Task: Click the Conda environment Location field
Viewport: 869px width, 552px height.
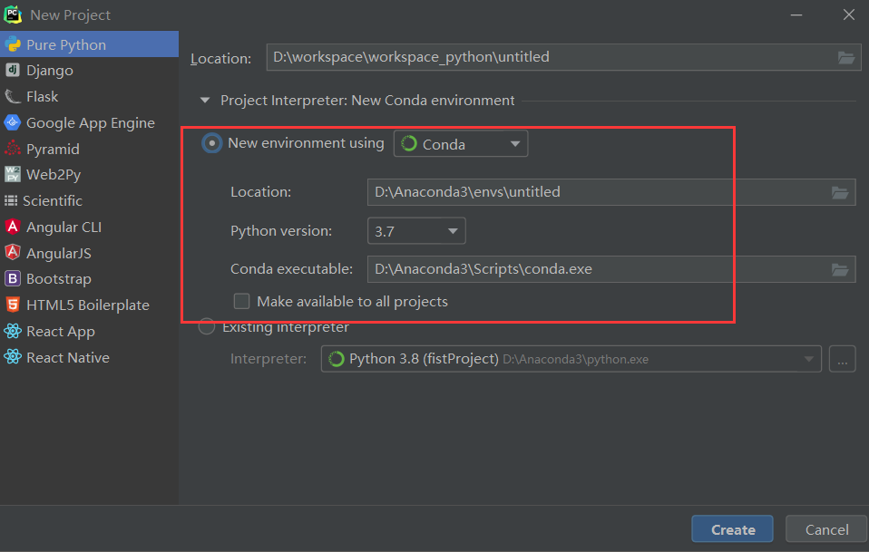Action: pyautogui.click(x=611, y=192)
